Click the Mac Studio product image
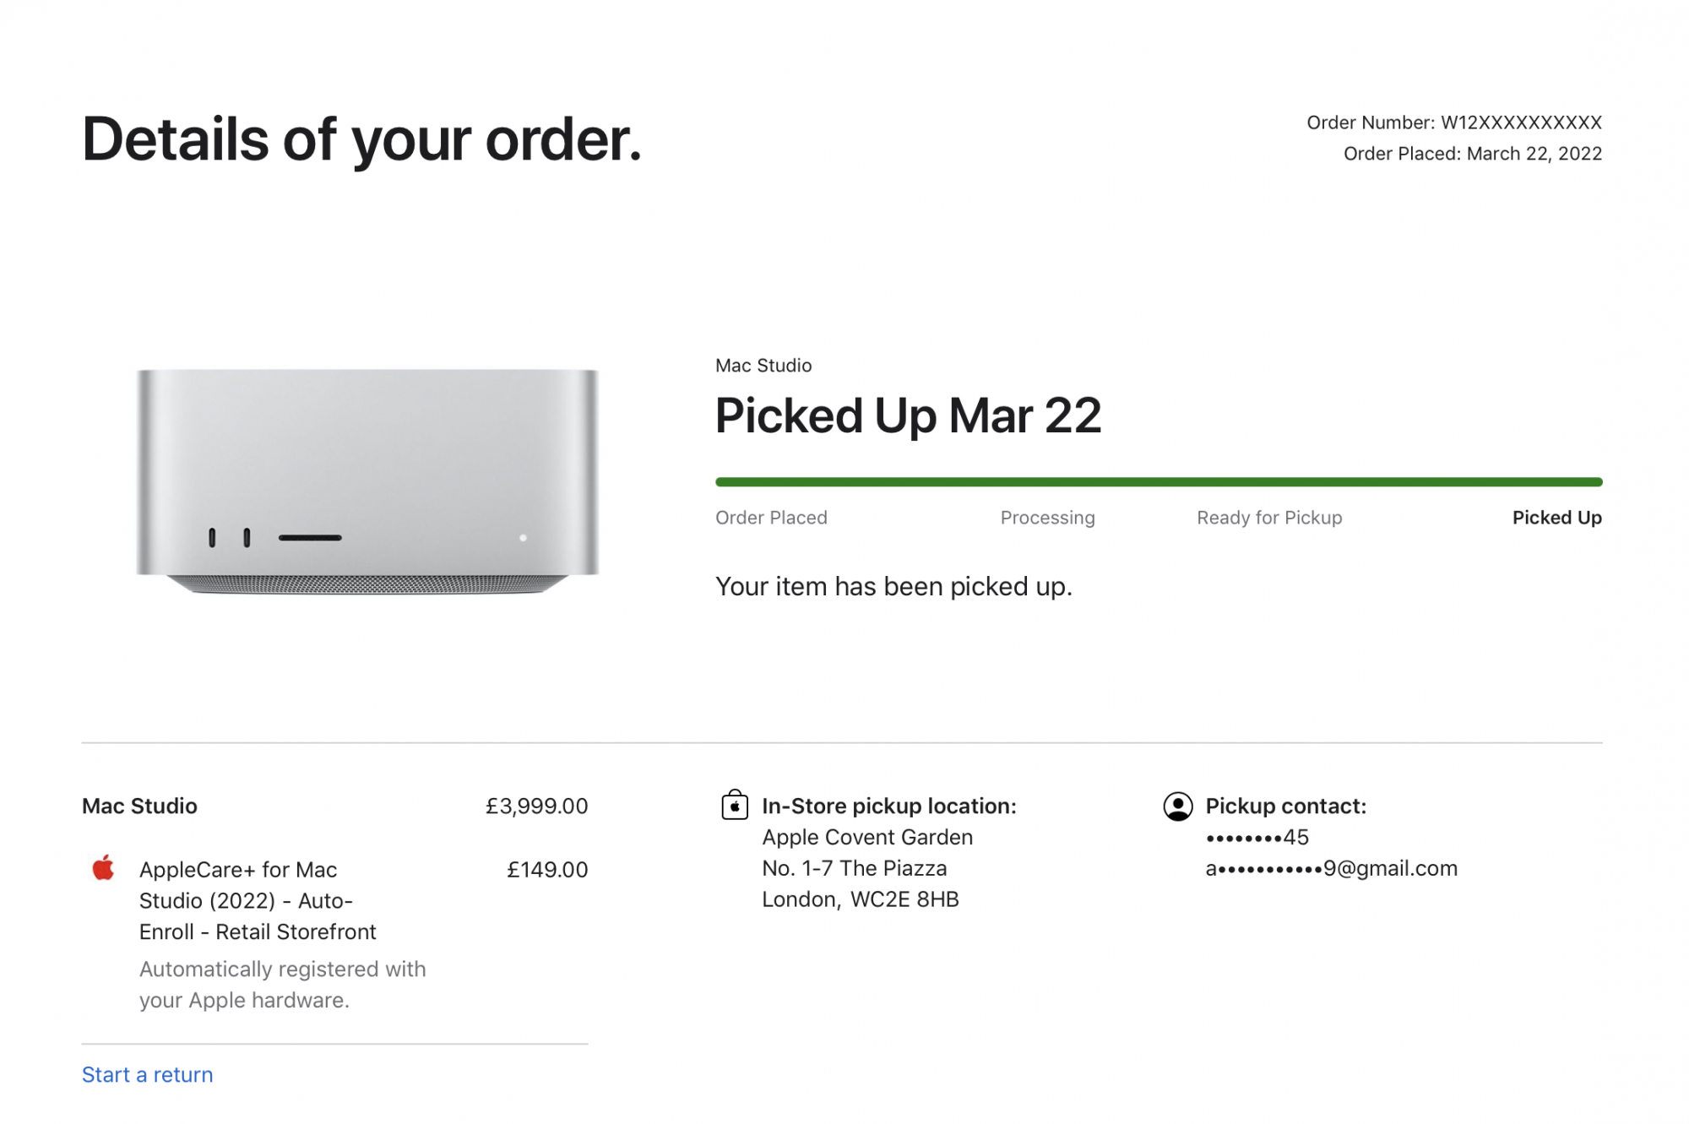This screenshot has height=1124, width=1689. point(367,481)
